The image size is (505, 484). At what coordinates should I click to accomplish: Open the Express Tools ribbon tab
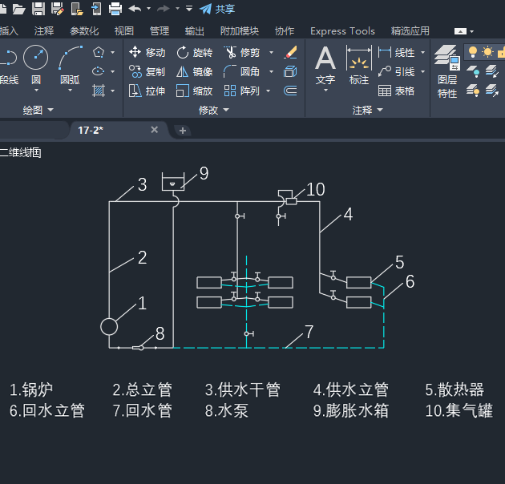342,31
